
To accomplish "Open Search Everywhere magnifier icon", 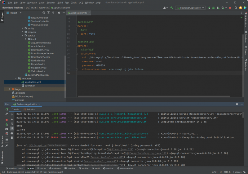I will pos(236,8).
